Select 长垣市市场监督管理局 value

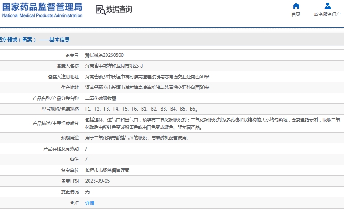point(107,170)
